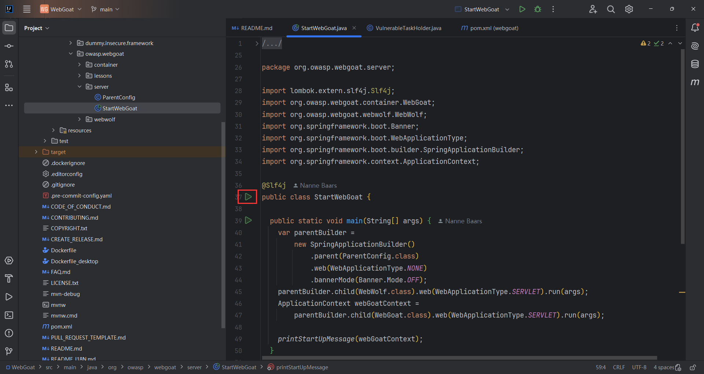
Task: Open the Pull Requests tool window
Action: 9,64
